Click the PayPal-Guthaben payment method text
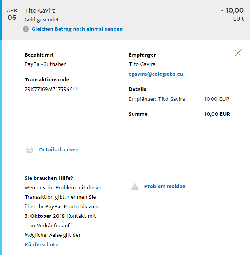 (45, 64)
